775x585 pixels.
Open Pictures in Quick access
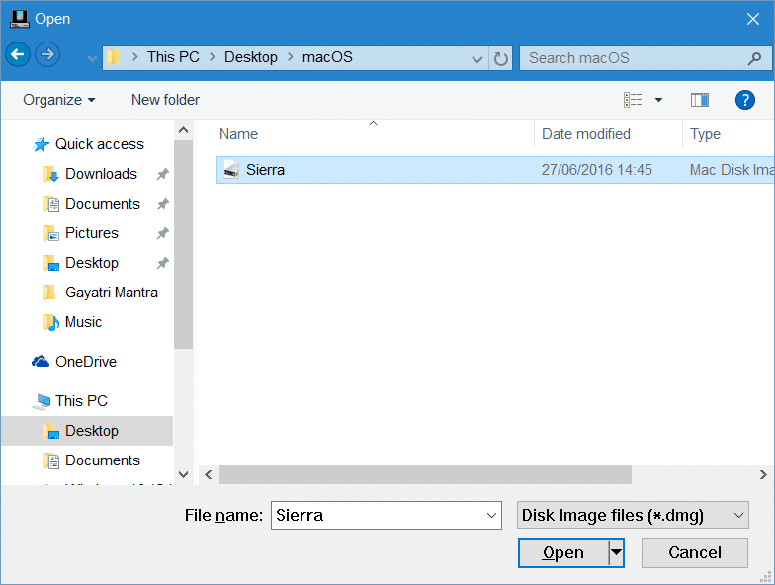click(92, 233)
